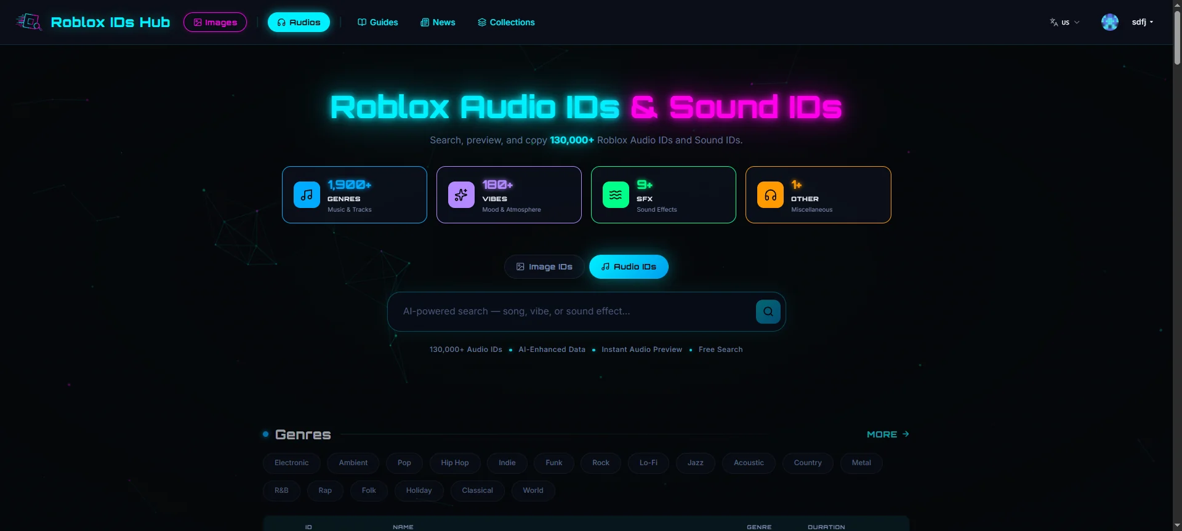1182x531 pixels.
Task: Open the 180+ Vibes card
Action: pyautogui.click(x=509, y=195)
